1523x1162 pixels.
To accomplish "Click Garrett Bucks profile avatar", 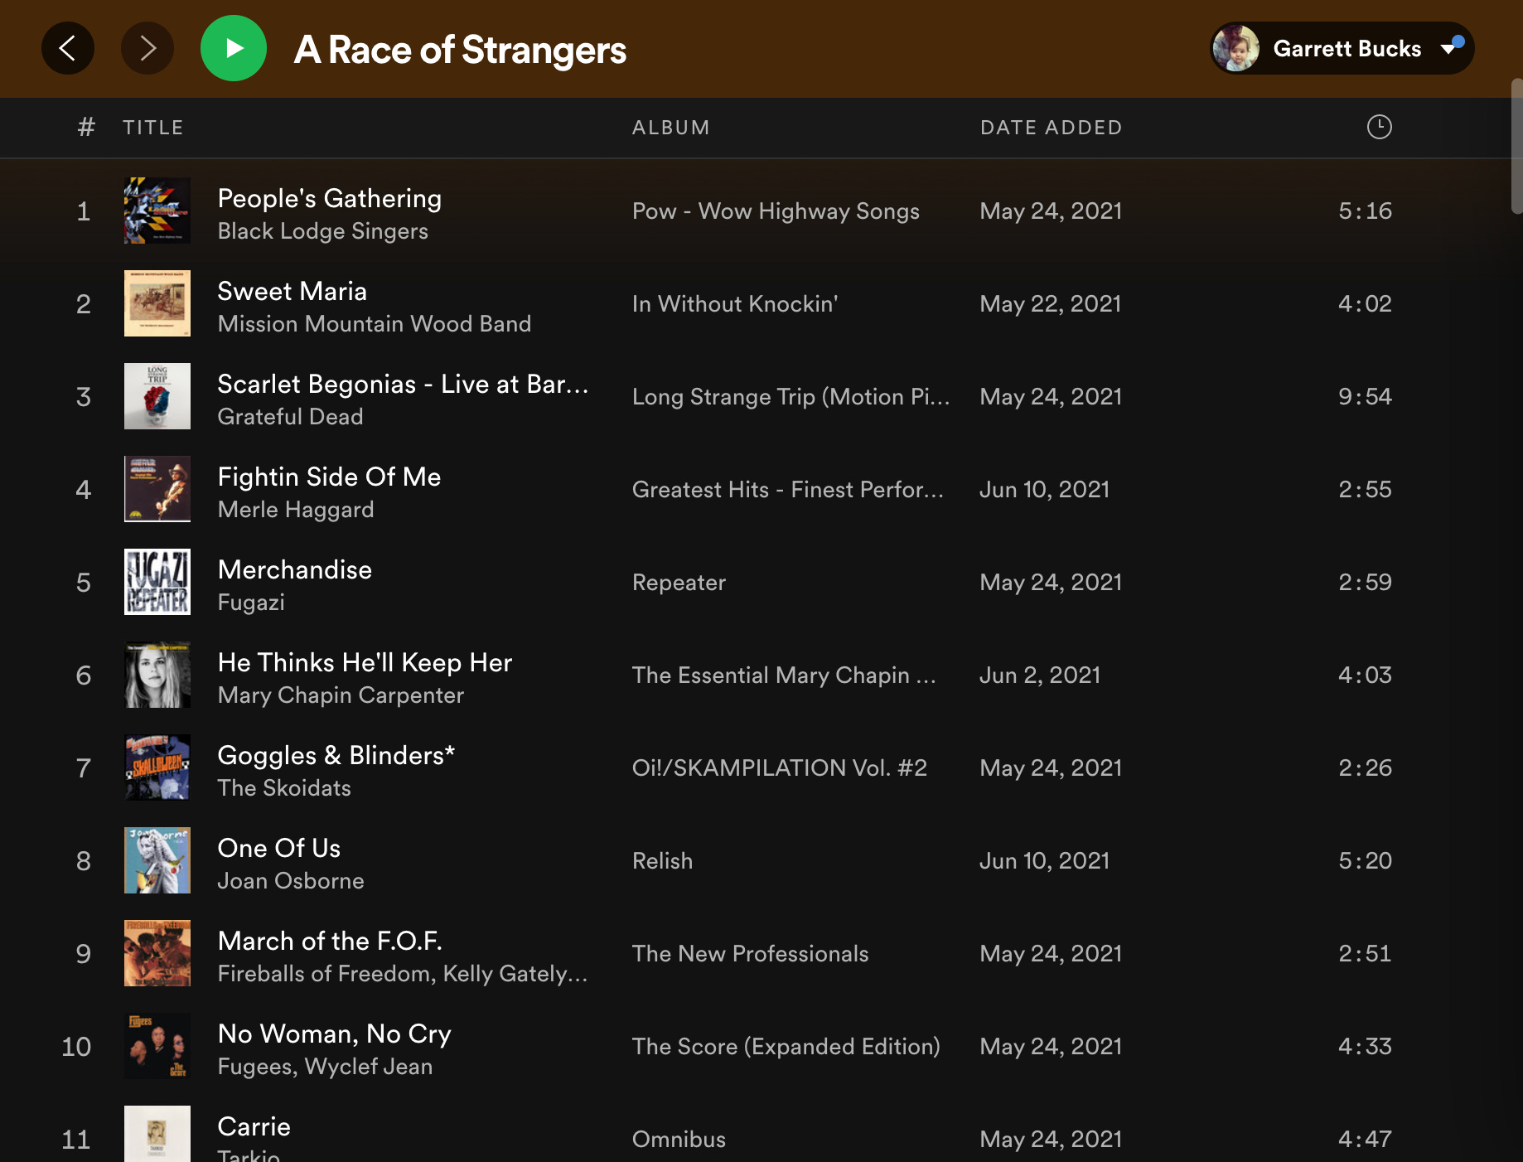I will 1236,48.
